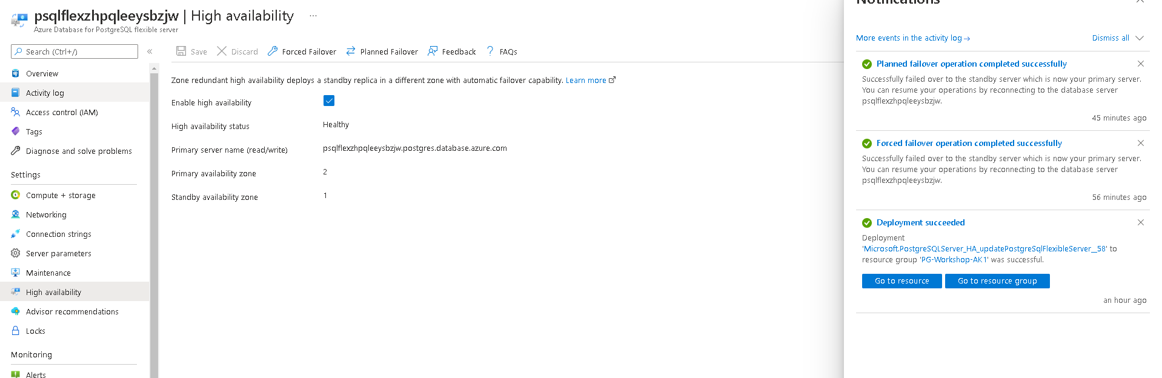The height and width of the screenshot is (378, 1162).
Task: Open Planned failover operation completed notification title
Action: pos(972,64)
